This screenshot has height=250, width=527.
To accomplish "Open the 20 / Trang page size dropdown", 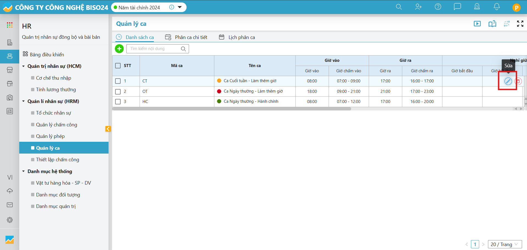I will point(504,244).
